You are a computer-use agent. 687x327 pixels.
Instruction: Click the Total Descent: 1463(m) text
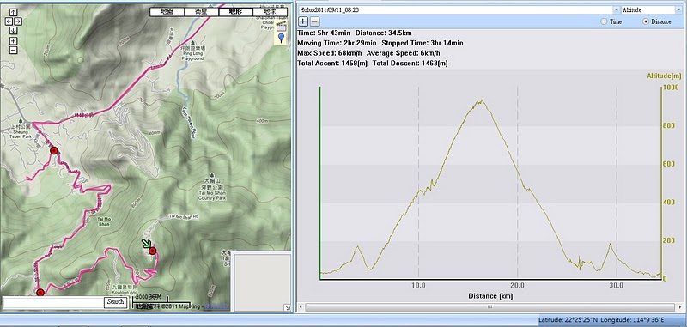410,64
